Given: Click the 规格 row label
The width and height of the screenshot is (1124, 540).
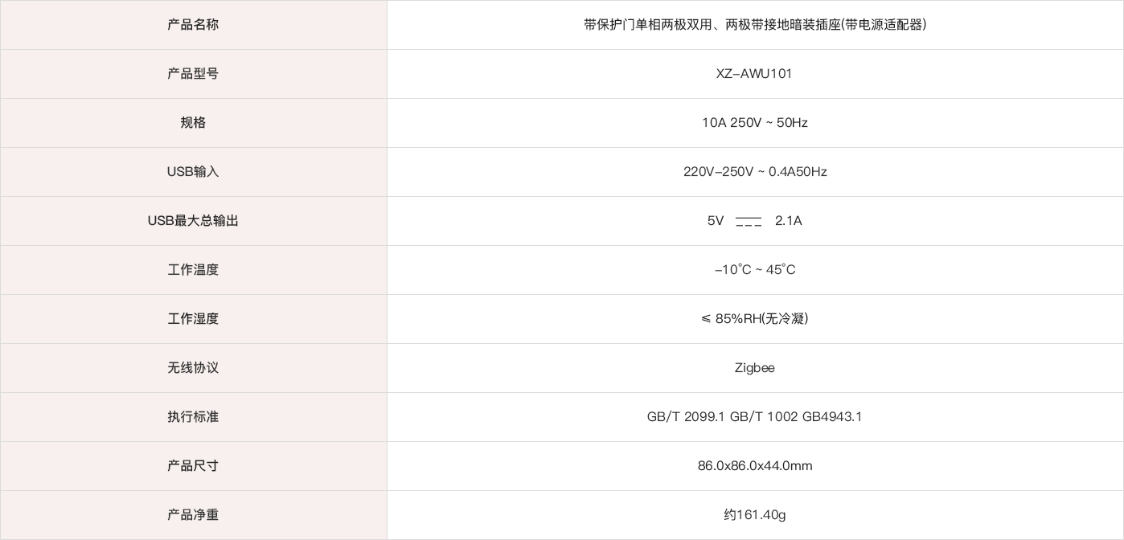Looking at the screenshot, I should [193, 123].
